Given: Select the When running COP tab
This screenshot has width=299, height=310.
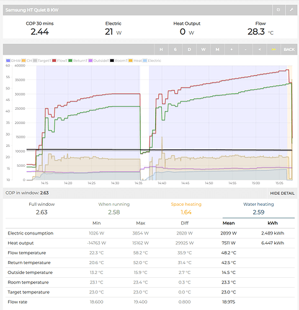Looking at the screenshot, I should click(x=114, y=208).
